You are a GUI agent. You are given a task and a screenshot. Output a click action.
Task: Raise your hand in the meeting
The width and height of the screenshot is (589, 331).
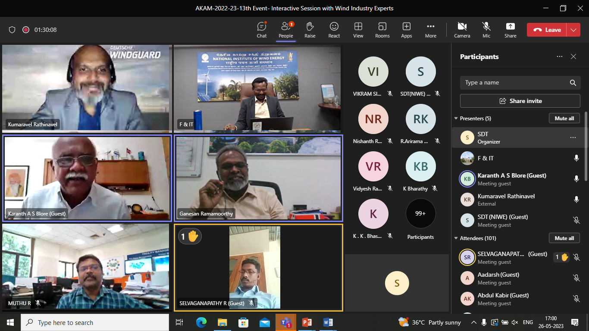(310, 30)
